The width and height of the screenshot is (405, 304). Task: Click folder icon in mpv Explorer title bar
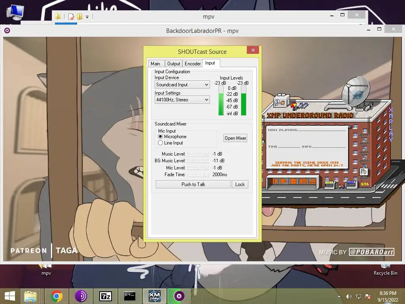click(x=58, y=17)
